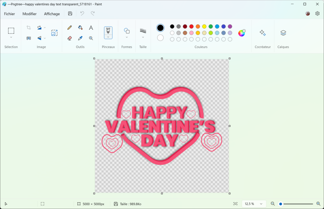Open the user account avatar
The image size is (324, 209).
[308, 14]
